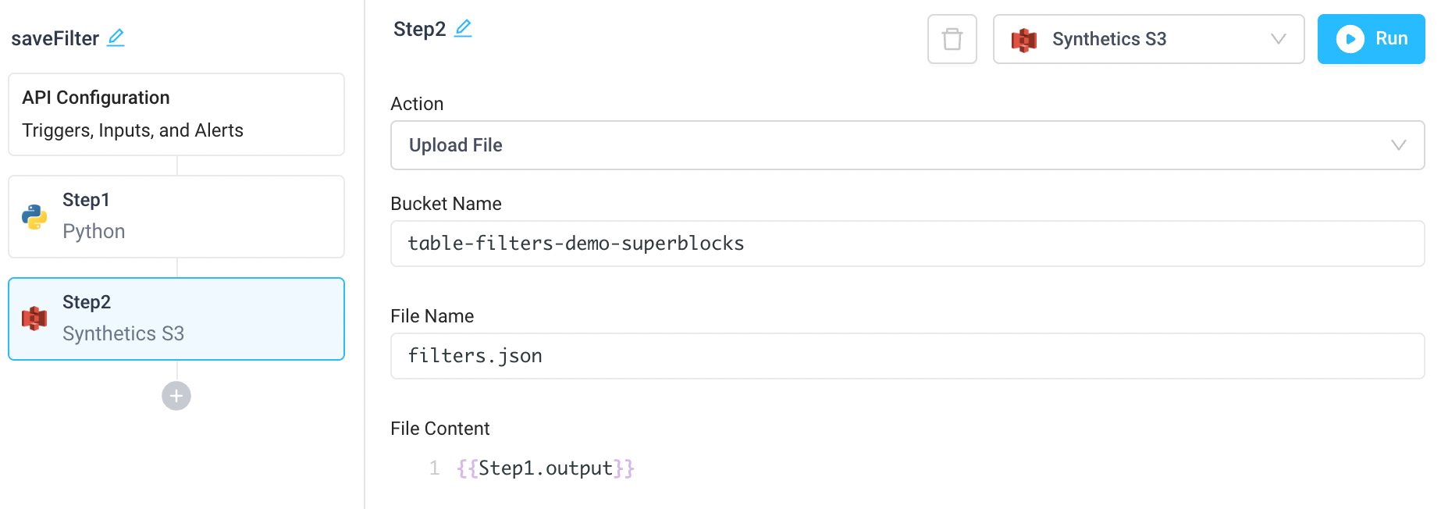Open the API Configuration card
This screenshot has height=509, width=1441.
pyautogui.click(x=176, y=114)
